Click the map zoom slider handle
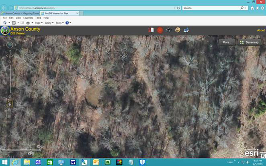 point(10,69)
